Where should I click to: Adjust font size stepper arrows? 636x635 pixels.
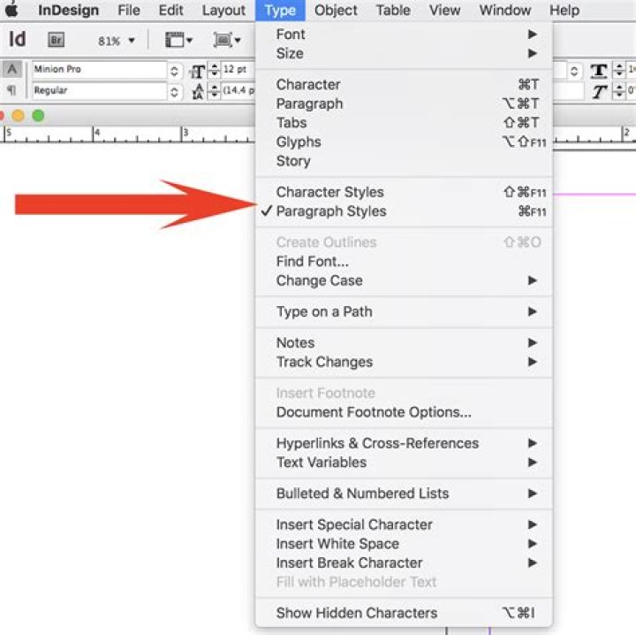pyautogui.click(x=214, y=70)
